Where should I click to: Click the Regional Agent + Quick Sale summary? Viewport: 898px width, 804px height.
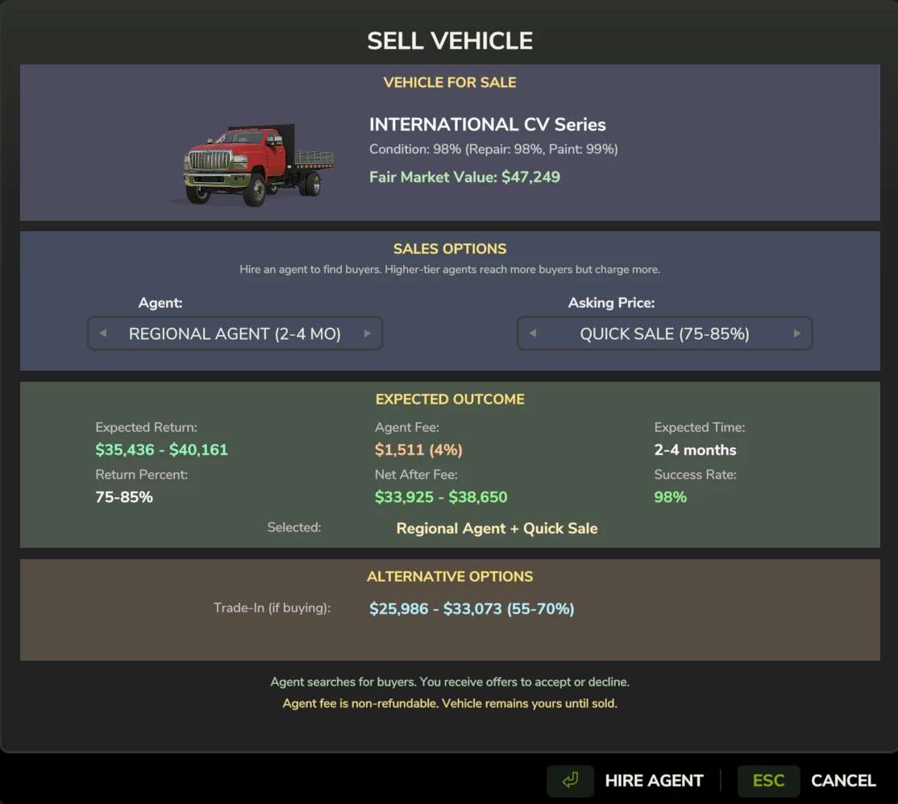coord(497,528)
